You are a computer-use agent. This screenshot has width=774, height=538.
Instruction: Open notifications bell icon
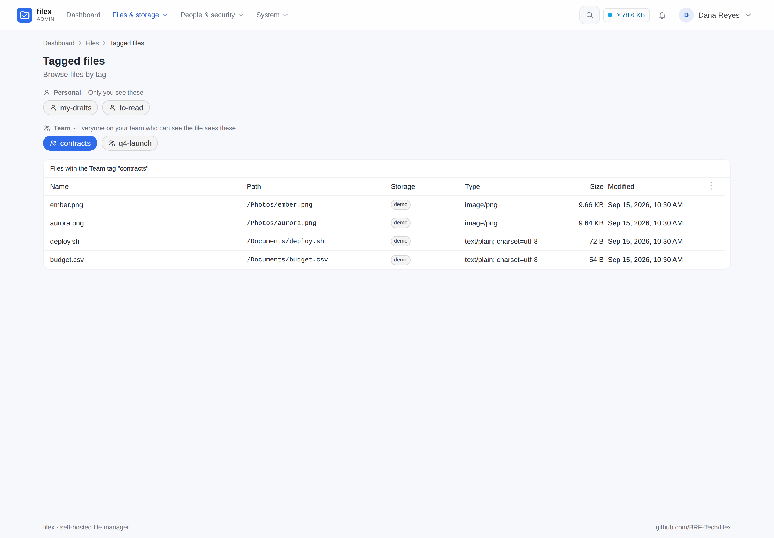(x=662, y=16)
